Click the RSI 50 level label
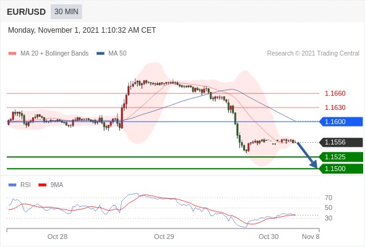 click(x=328, y=207)
